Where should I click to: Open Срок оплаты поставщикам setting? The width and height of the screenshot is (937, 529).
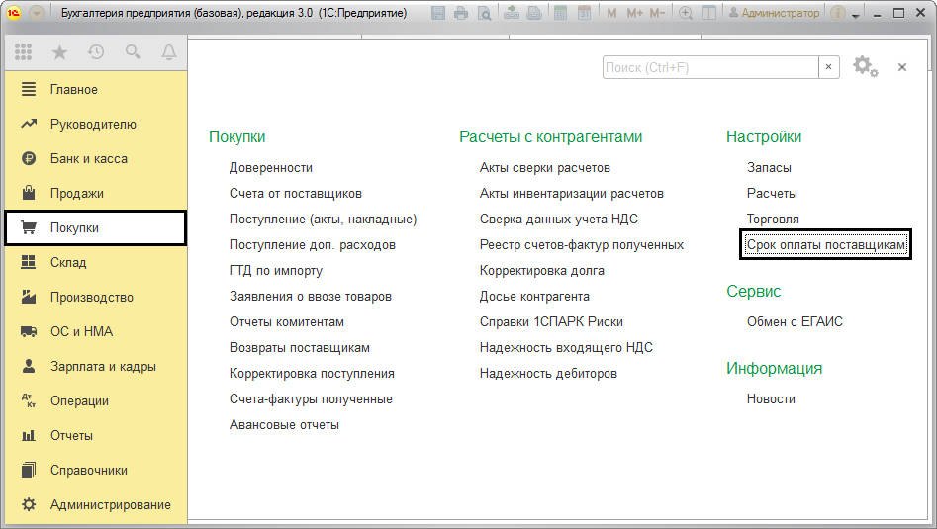pos(825,245)
